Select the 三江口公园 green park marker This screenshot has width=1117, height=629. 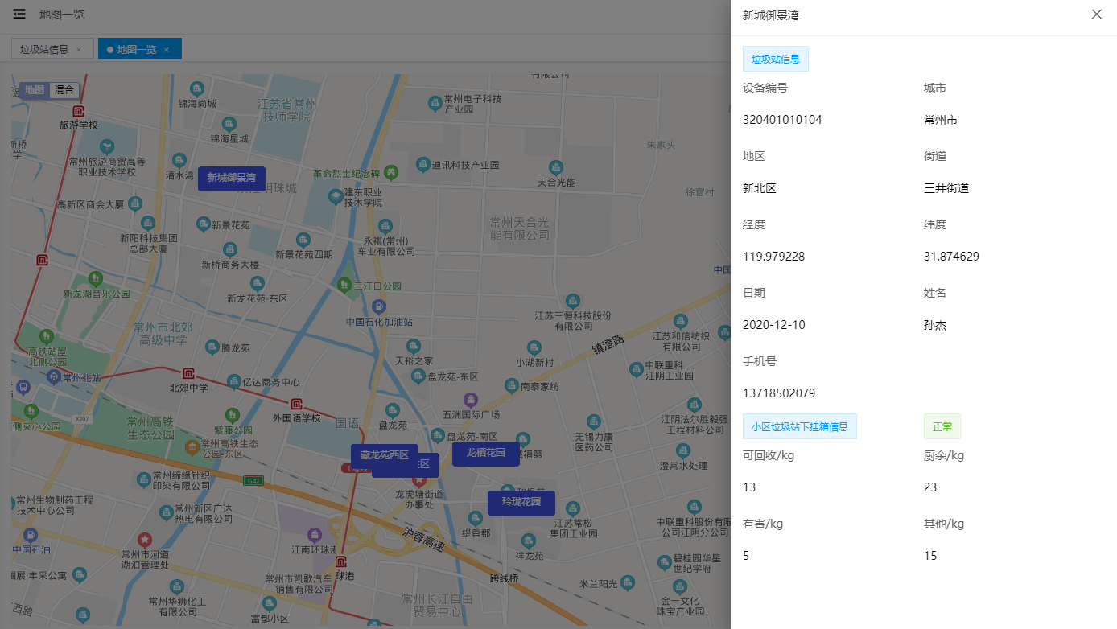pyautogui.click(x=343, y=286)
